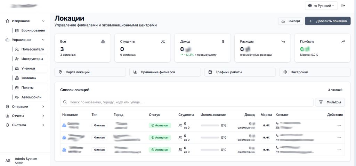Click the Экспорт button
Screen dimensions: 356x166
coord(291,21)
